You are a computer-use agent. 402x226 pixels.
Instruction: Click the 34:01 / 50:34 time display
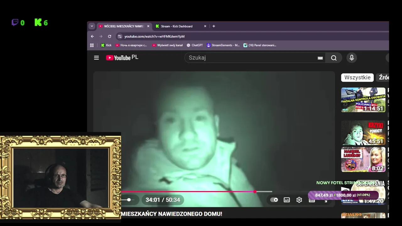pyautogui.click(x=163, y=200)
